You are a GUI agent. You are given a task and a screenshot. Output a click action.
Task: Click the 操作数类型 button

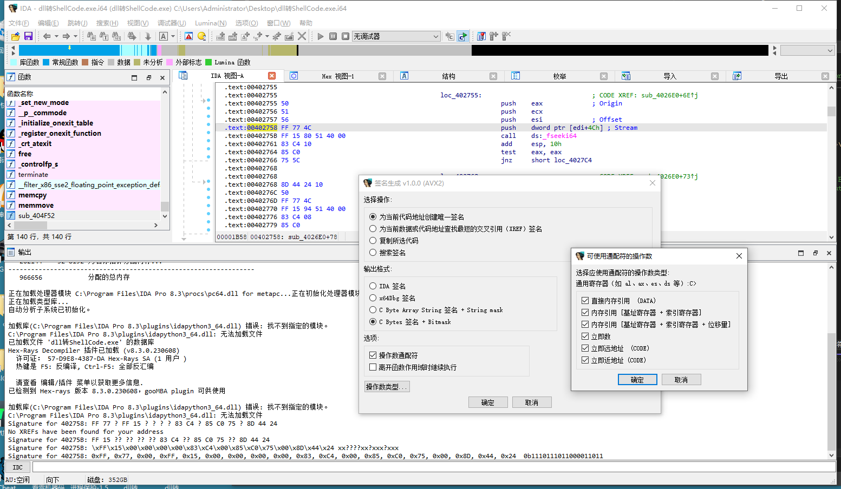[387, 386]
